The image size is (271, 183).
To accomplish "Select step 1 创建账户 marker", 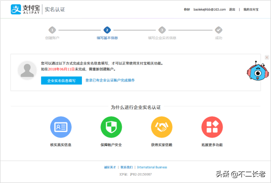I will tap(52, 30).
